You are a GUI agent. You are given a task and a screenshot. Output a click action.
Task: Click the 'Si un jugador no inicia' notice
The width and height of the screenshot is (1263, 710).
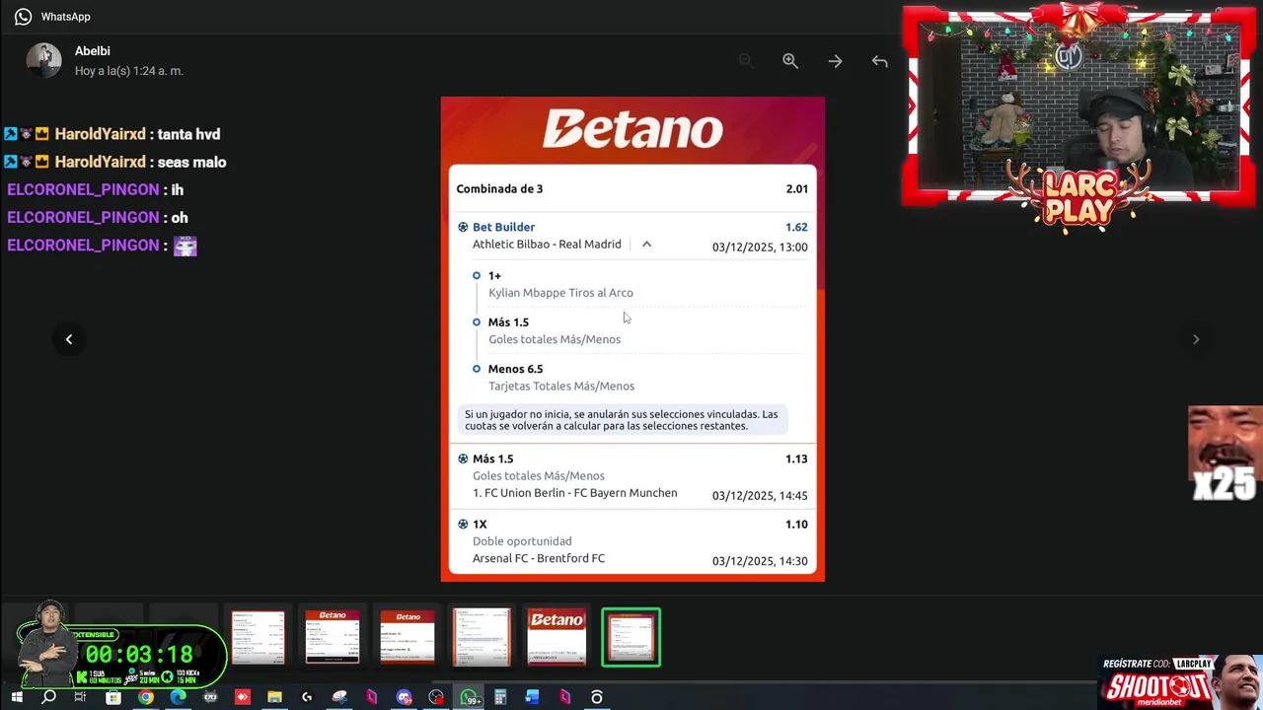(624, 420)
